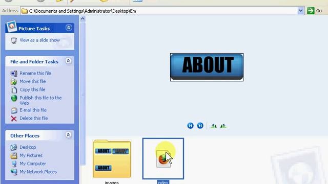The width and height of the screenshot is (328, 184).
Task: Open My Network Places link
Action: coord(38,172)
